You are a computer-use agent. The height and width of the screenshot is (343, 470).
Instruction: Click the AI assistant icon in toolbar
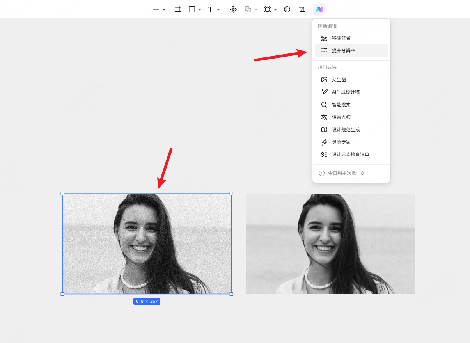(x=319, y=9)
